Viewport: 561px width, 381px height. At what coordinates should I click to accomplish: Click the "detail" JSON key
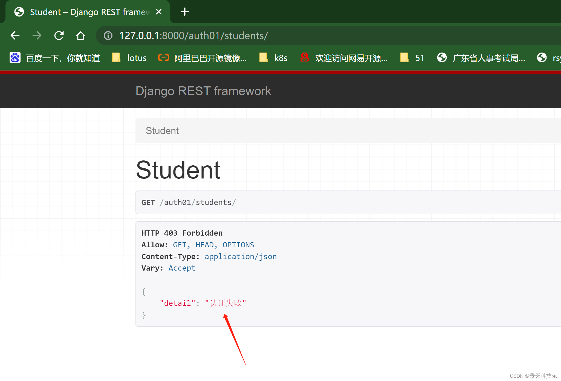coord(178,303)
